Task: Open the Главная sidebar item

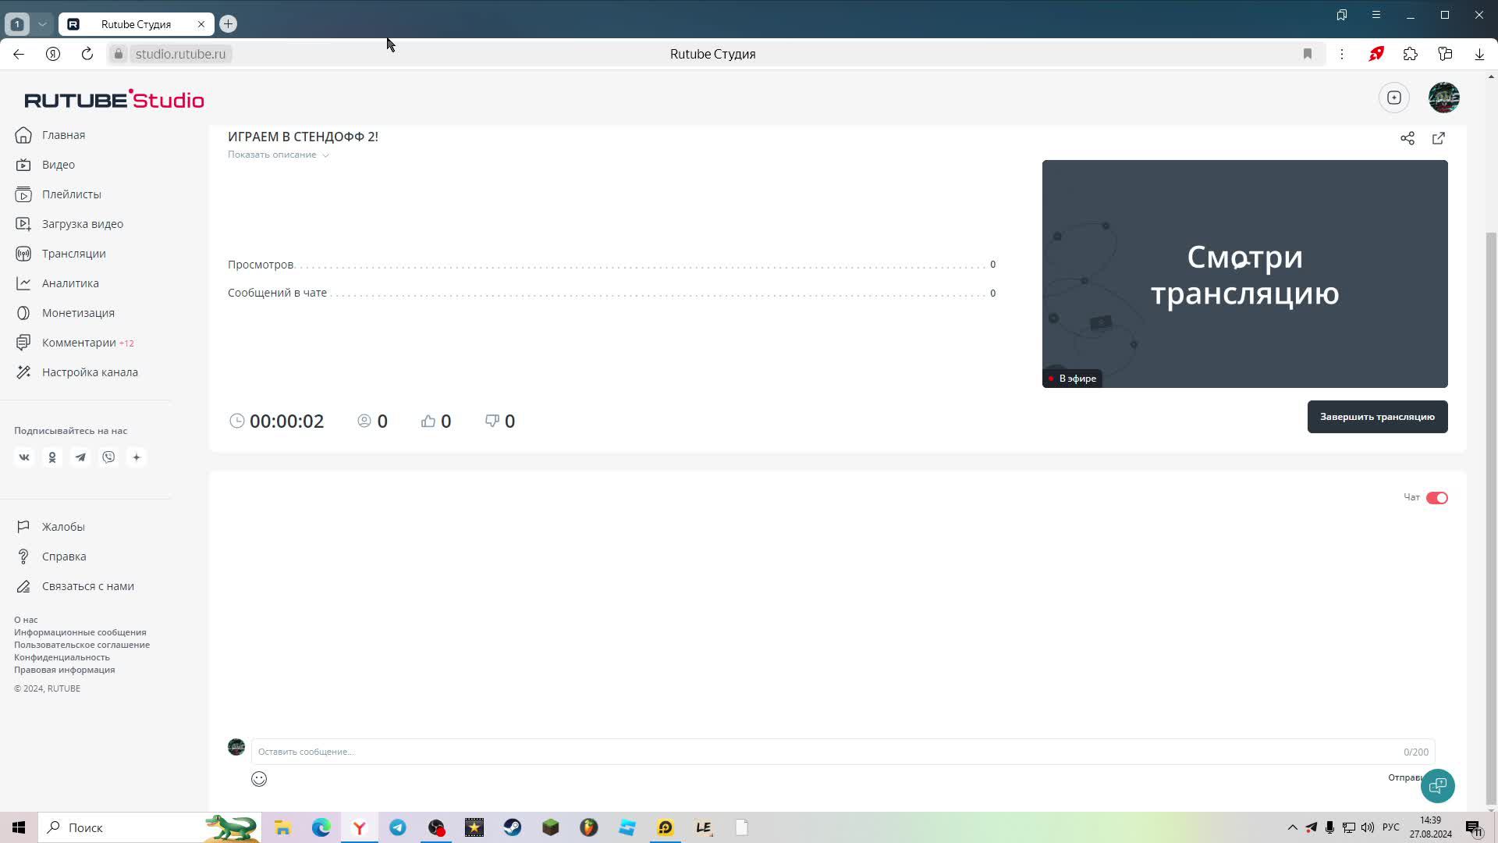Action: point(50,135)
